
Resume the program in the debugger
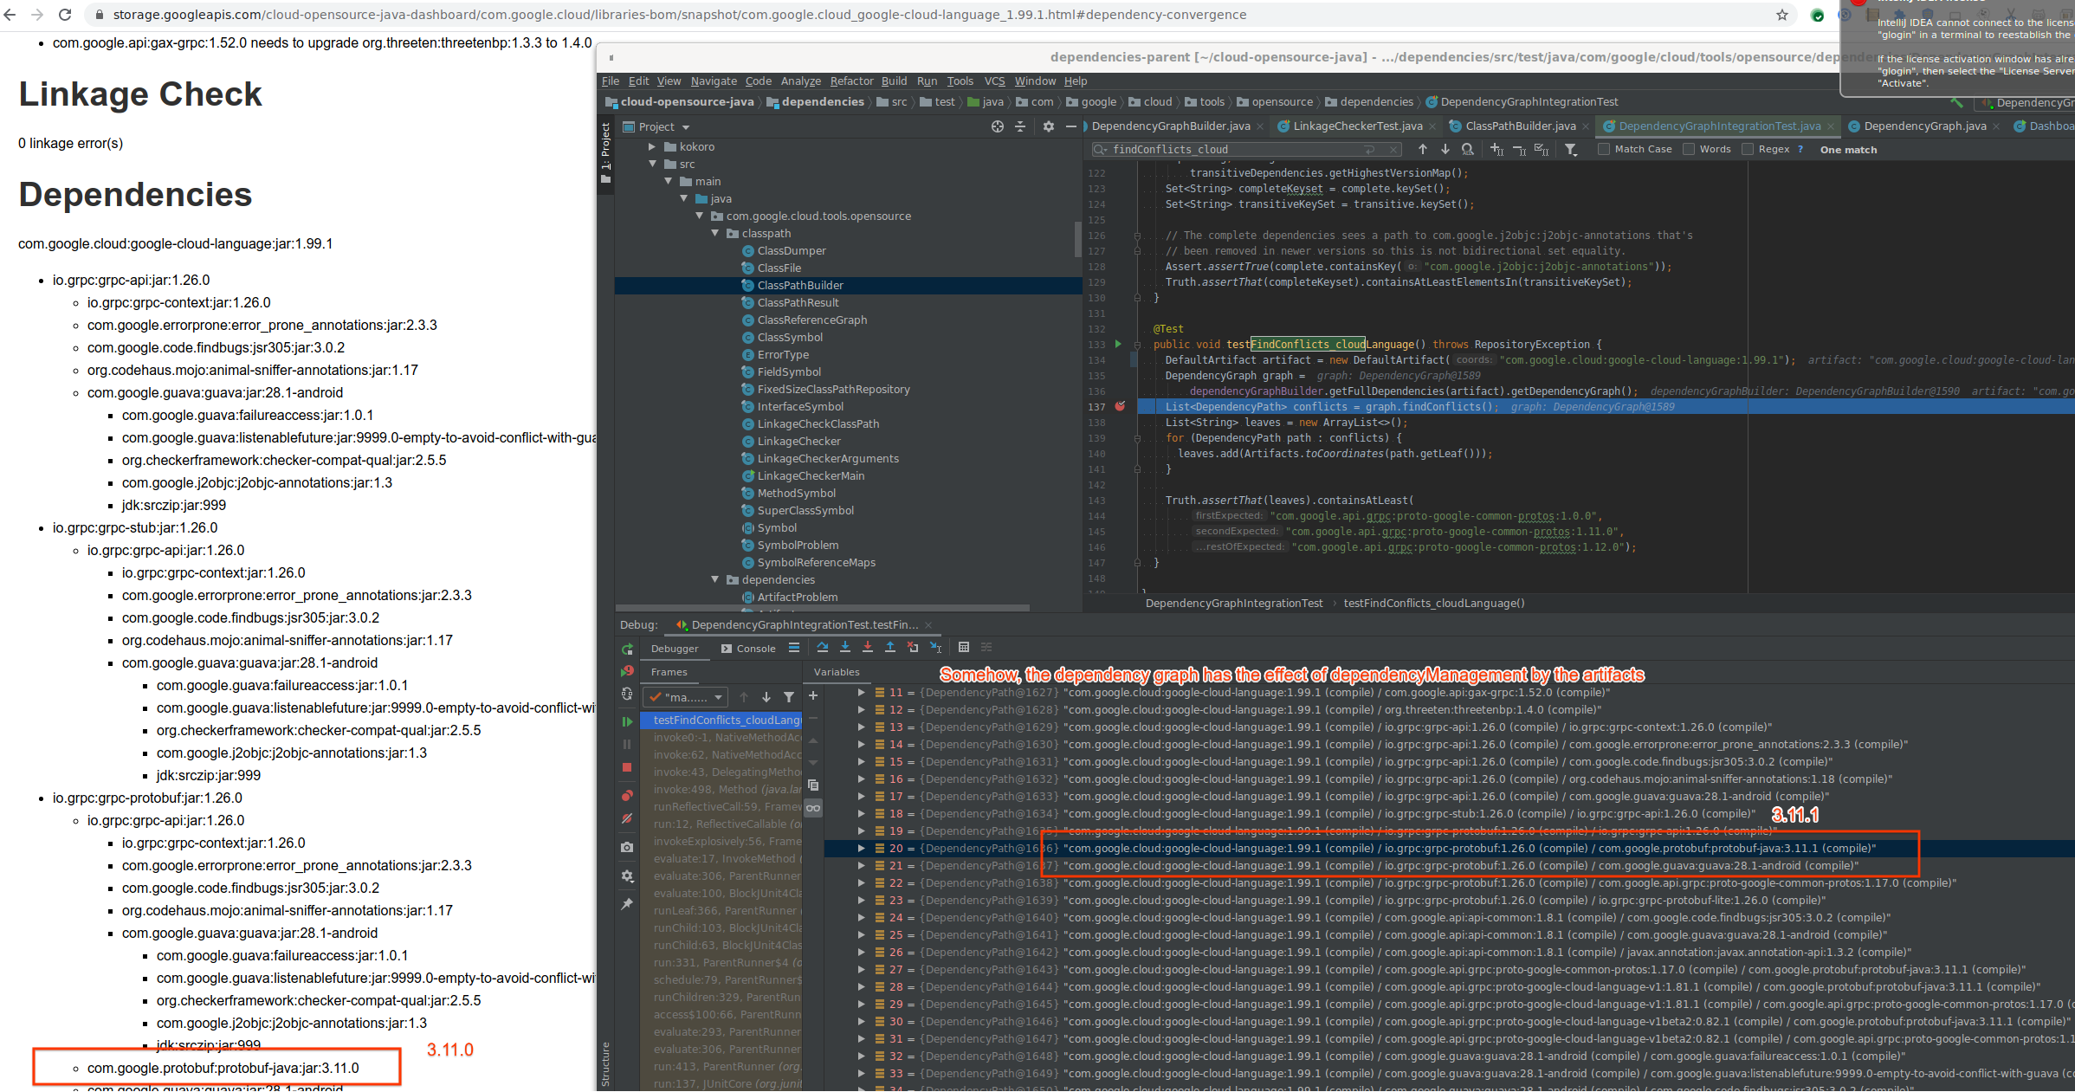[x=627, y=720]
